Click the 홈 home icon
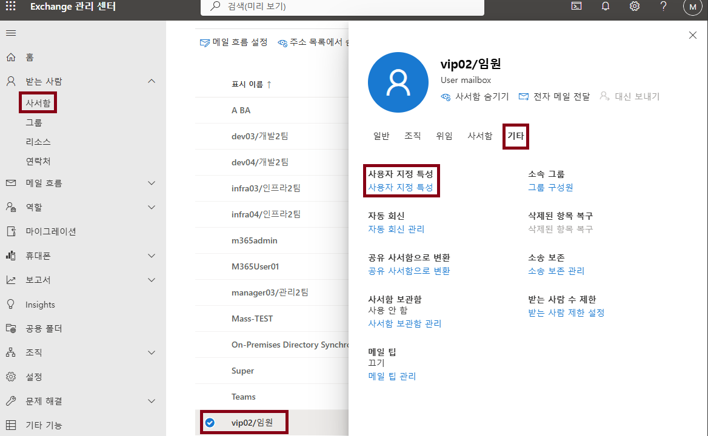The width and height of the screenshot is (708, 436). point(11,58)
